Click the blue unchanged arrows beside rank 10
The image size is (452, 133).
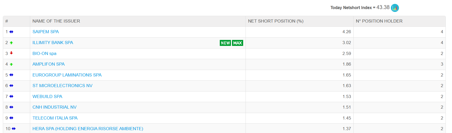click(x=14, y=129)
